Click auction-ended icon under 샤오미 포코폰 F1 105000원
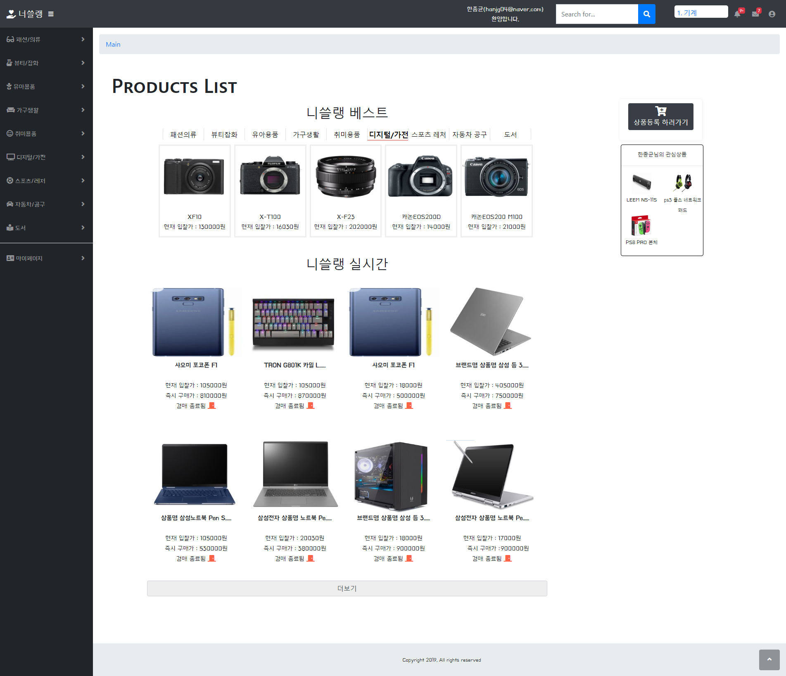The height and width of the screenshot is (676, 786). pyautogui.click(x=212, y=406)
